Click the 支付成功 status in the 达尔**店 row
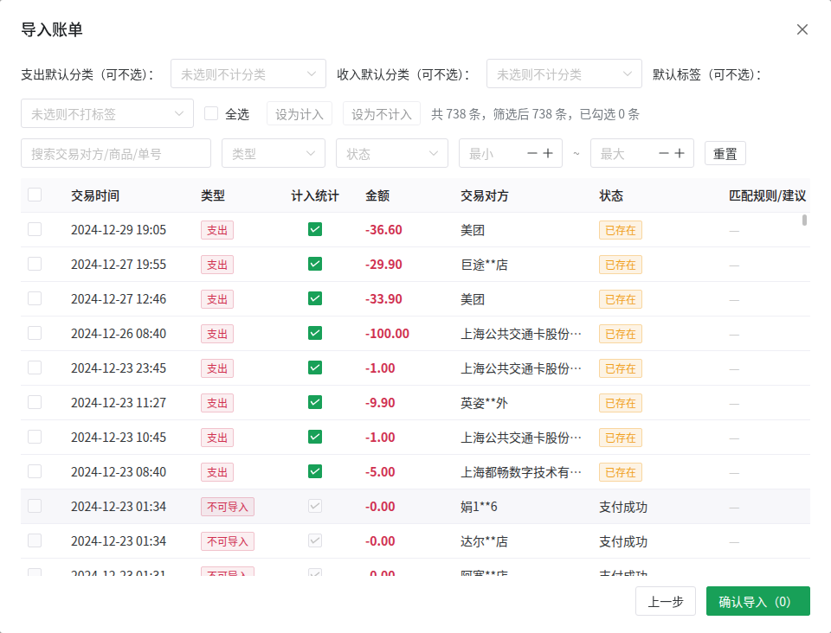 [x=623, y=541]
